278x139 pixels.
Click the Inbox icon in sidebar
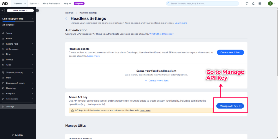[3, 78]
